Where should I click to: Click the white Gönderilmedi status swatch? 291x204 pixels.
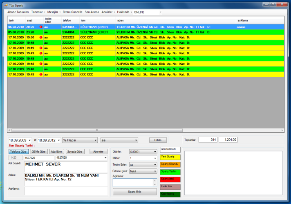pyautogui.click(x=170, y=150)
